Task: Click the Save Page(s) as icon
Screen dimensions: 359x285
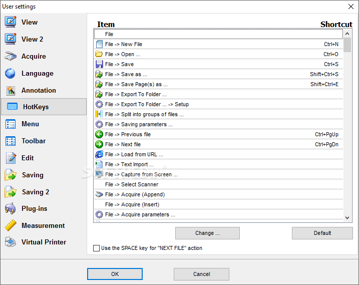Action: (99, 84)
